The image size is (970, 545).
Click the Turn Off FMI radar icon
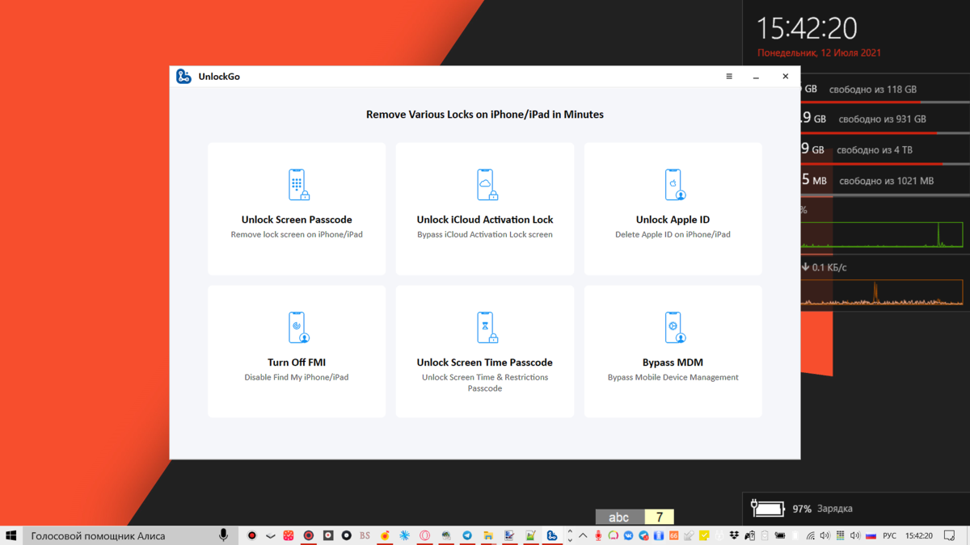coord(297,328)
